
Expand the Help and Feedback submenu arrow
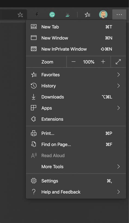pos(118,192)
